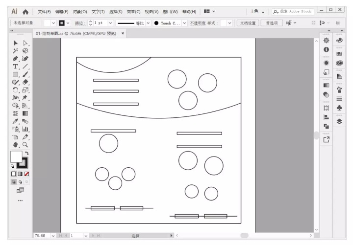
Task: Enable Draw Behind mode
Action: (20, 182)
